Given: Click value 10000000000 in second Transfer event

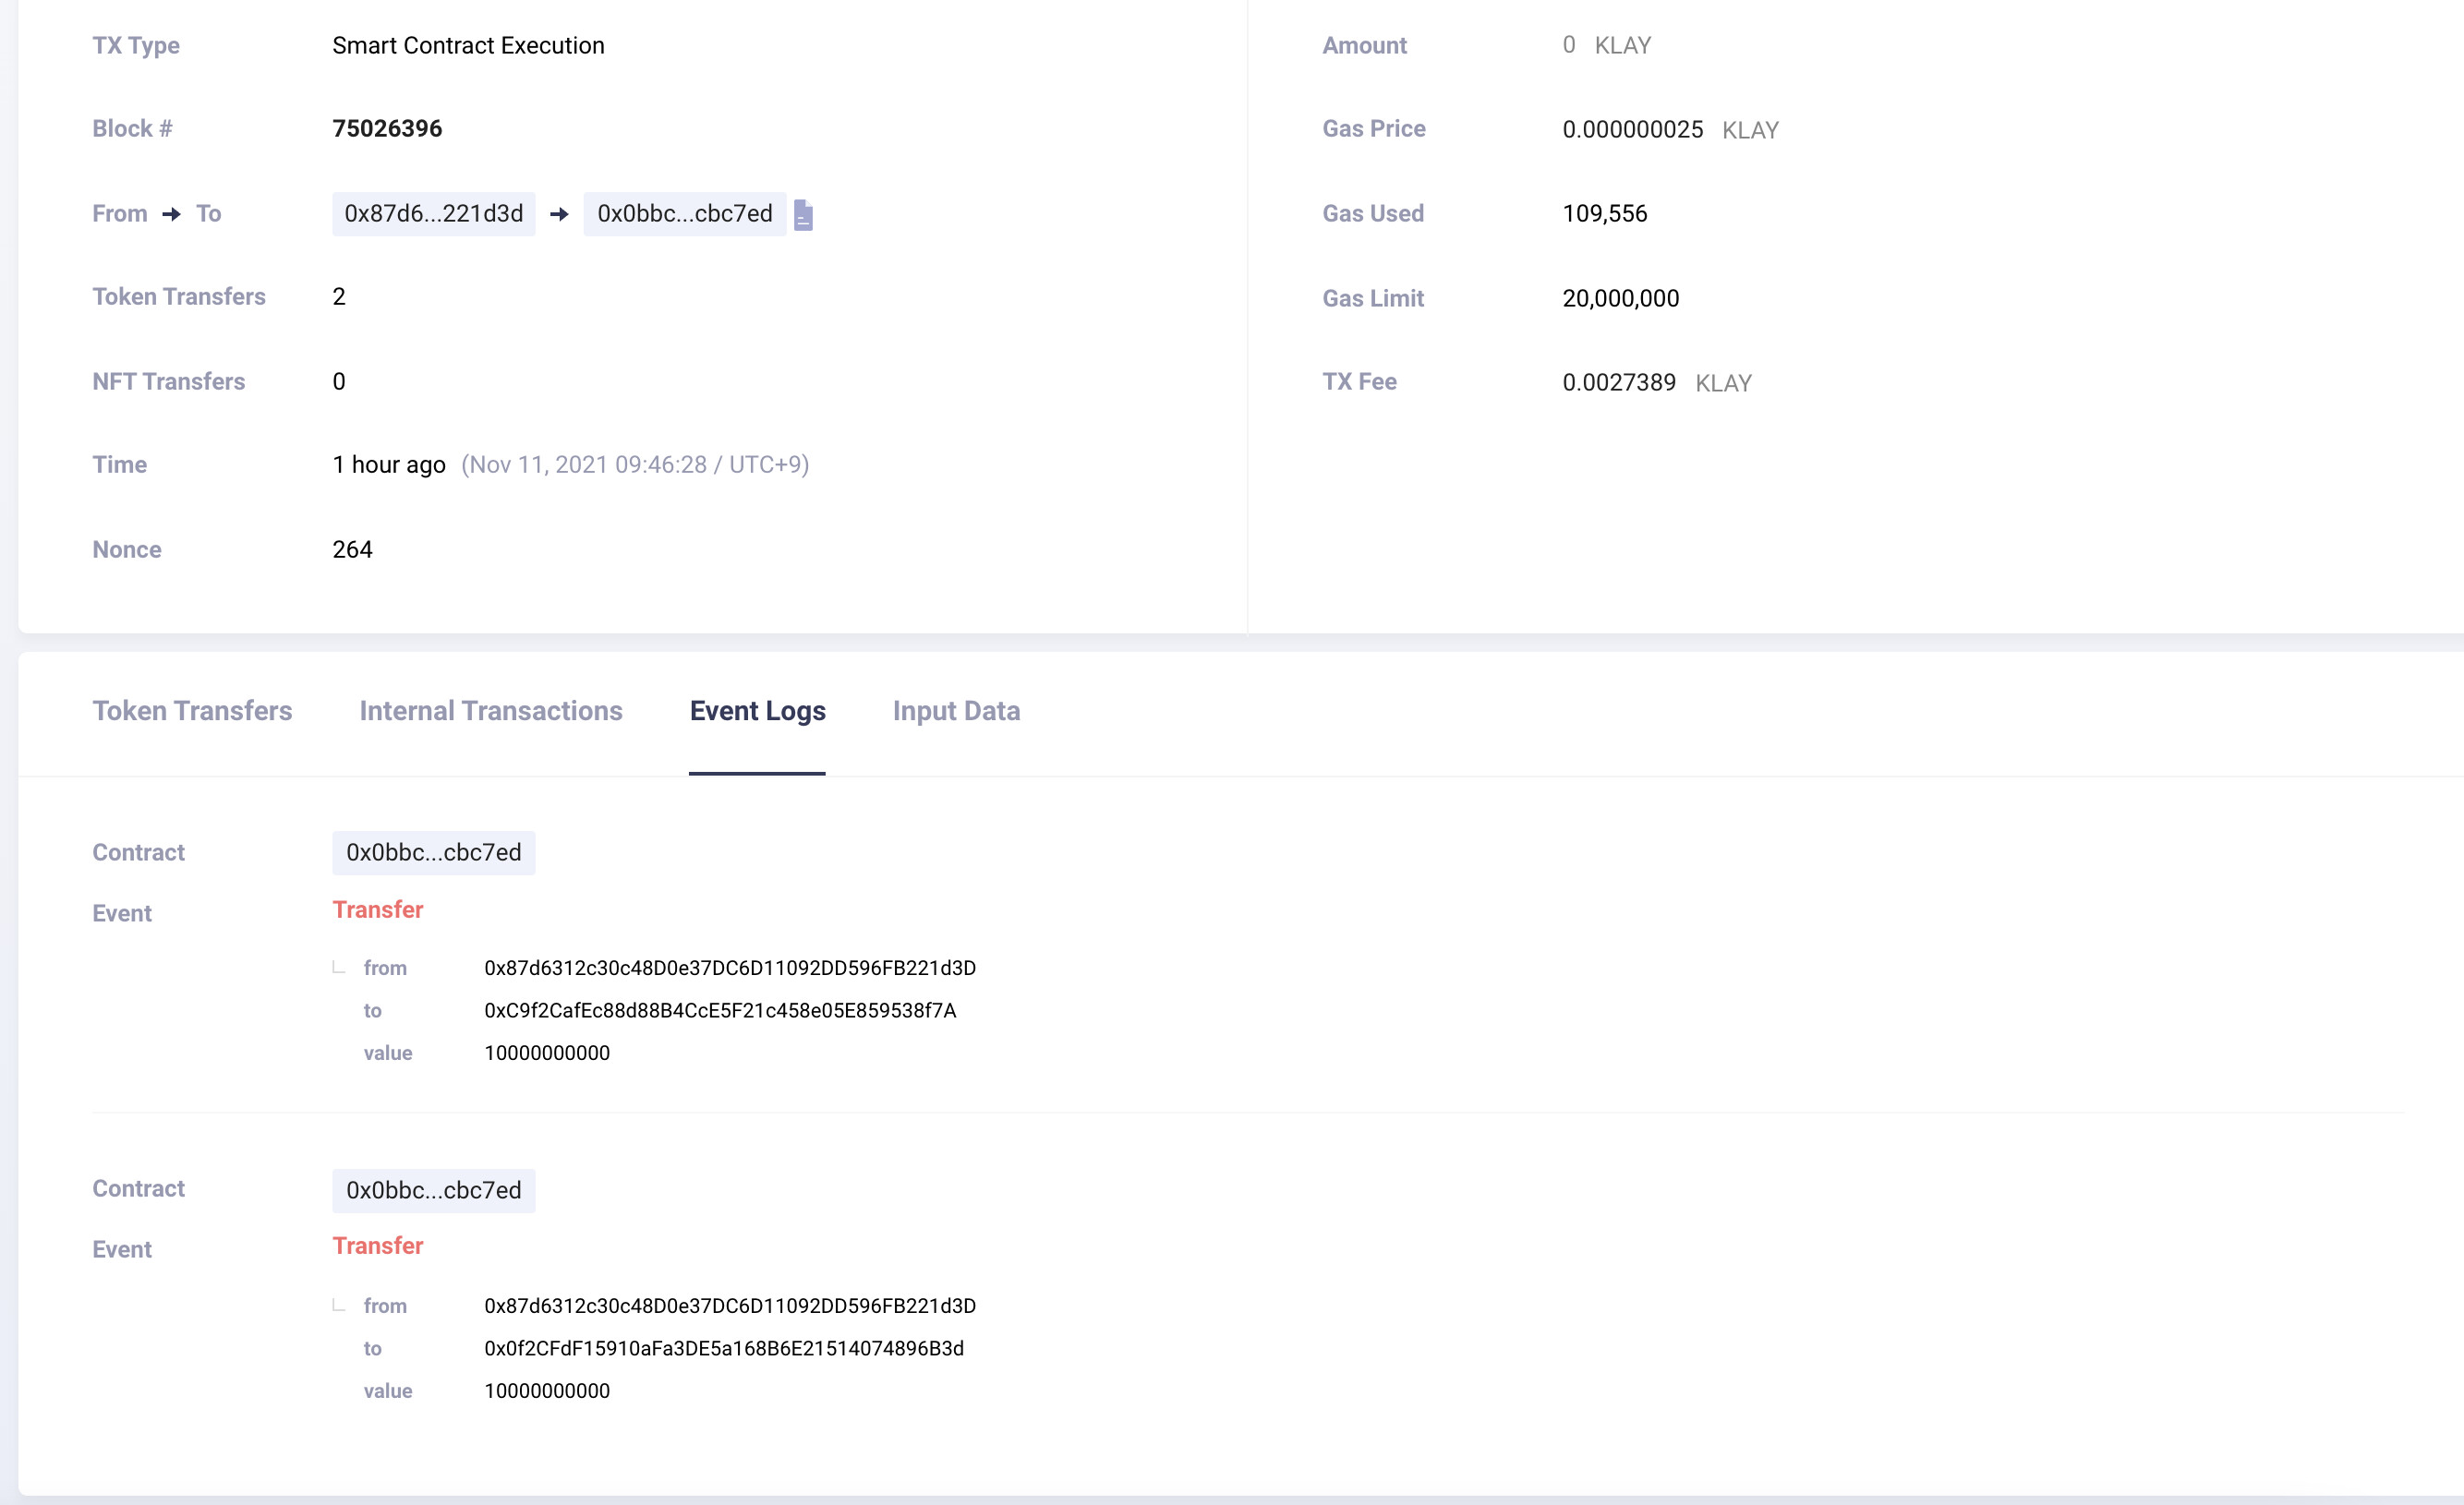Looking at the screenshot, I should tap(547, 1390).
